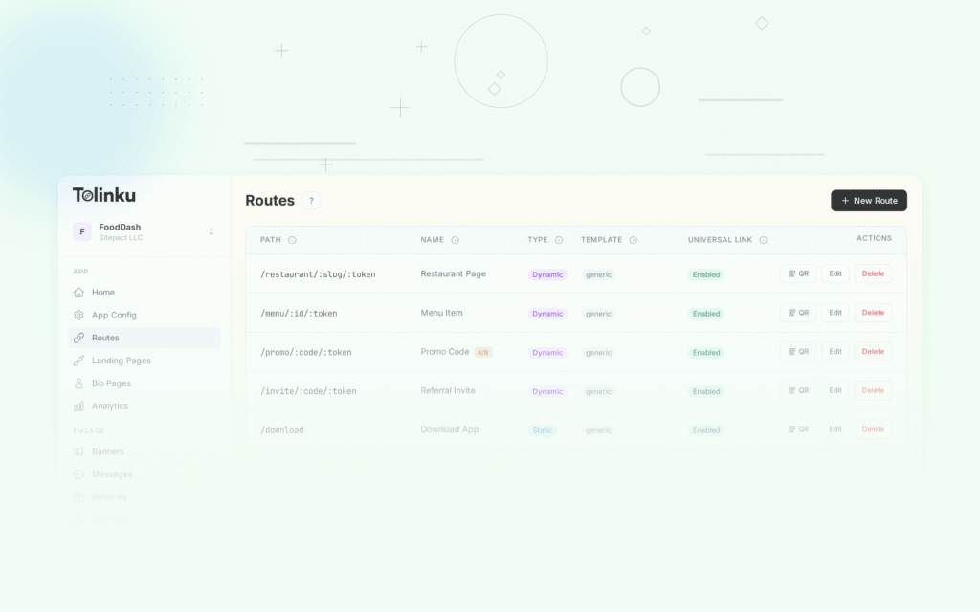The width and height of the screenshot is (980, 612).
Task: Click the Routes page heading
Action: tap(270, 201)
